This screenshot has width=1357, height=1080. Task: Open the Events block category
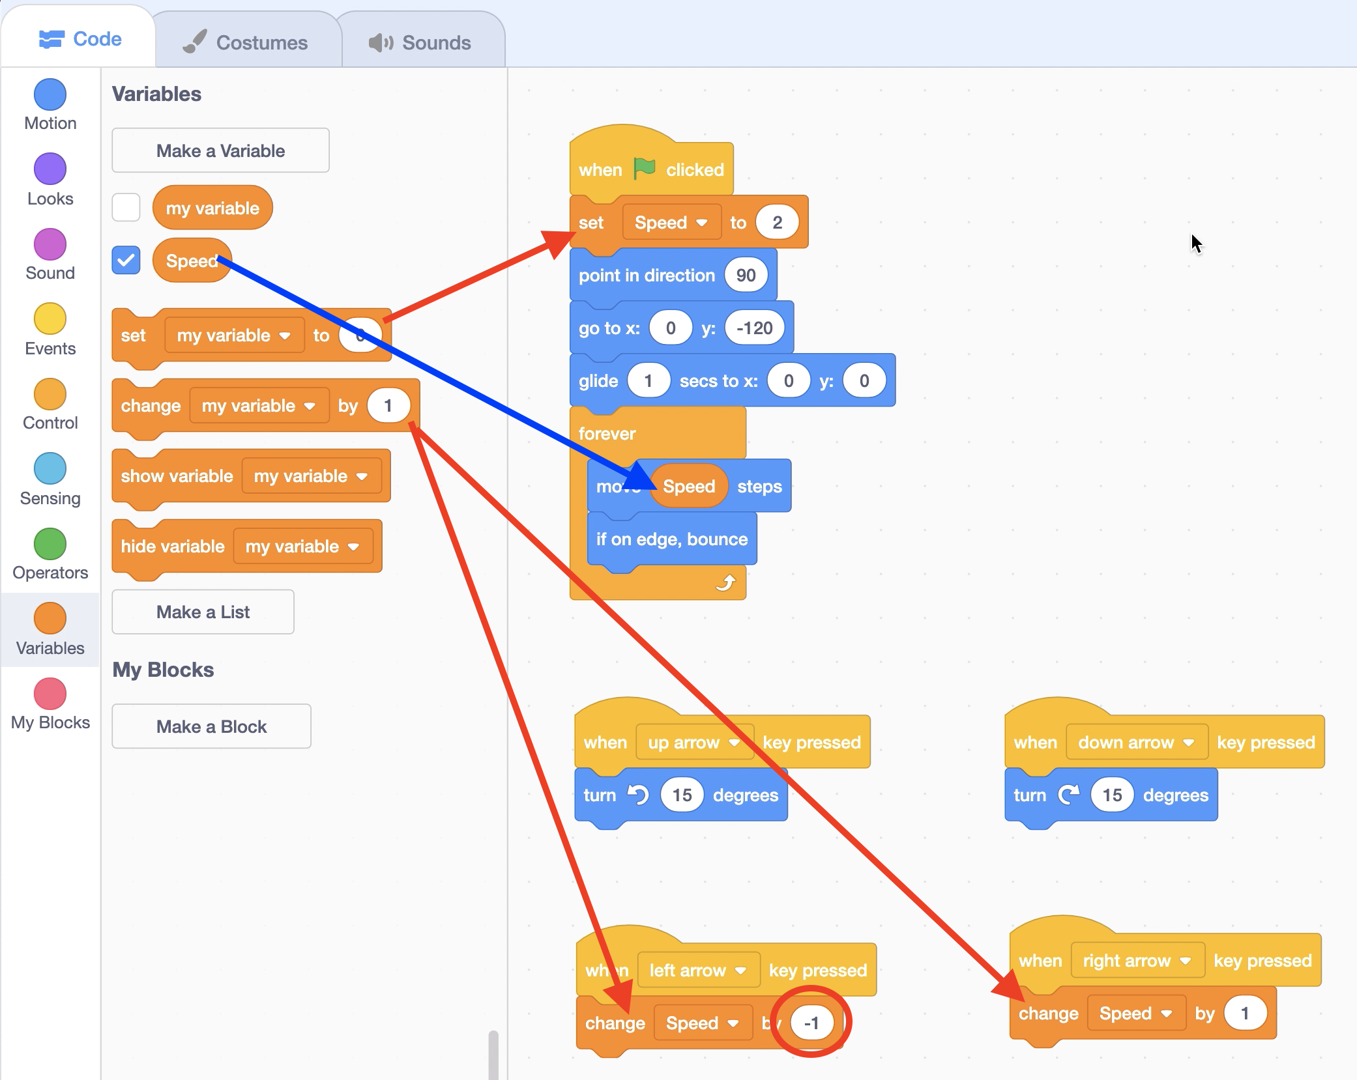(x=50, y=319)
